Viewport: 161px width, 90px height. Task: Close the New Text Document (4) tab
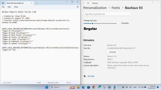31,3
